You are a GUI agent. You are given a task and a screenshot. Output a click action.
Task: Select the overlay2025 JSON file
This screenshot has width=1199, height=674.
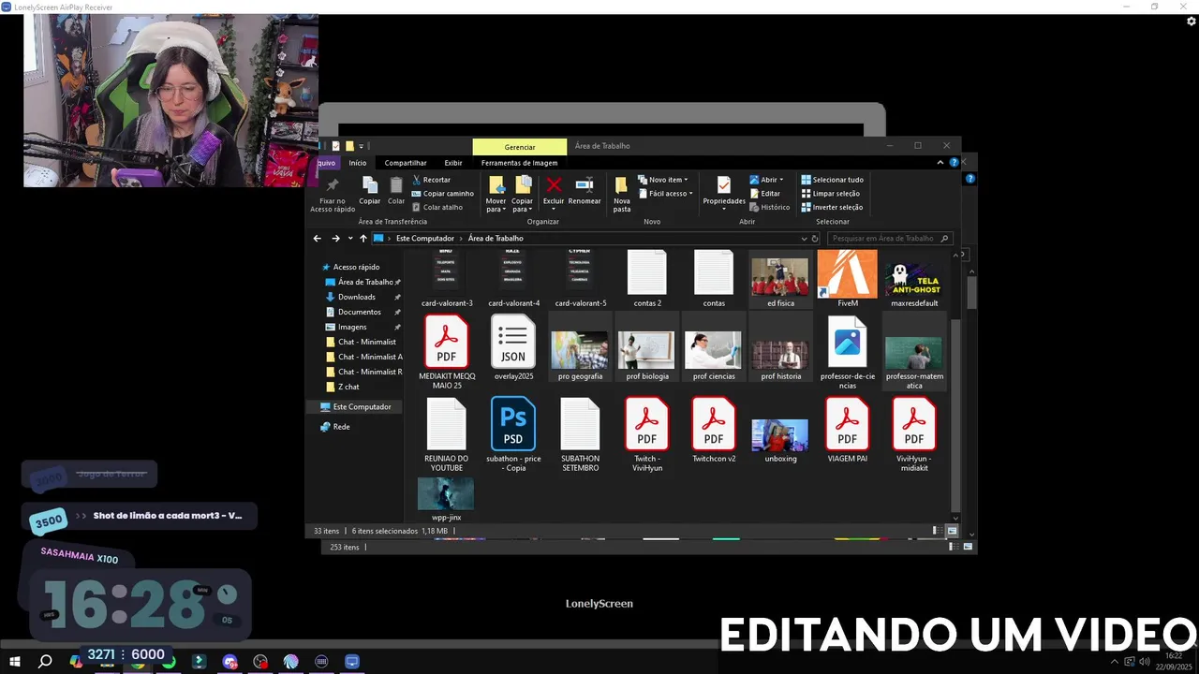click(513, 347)
